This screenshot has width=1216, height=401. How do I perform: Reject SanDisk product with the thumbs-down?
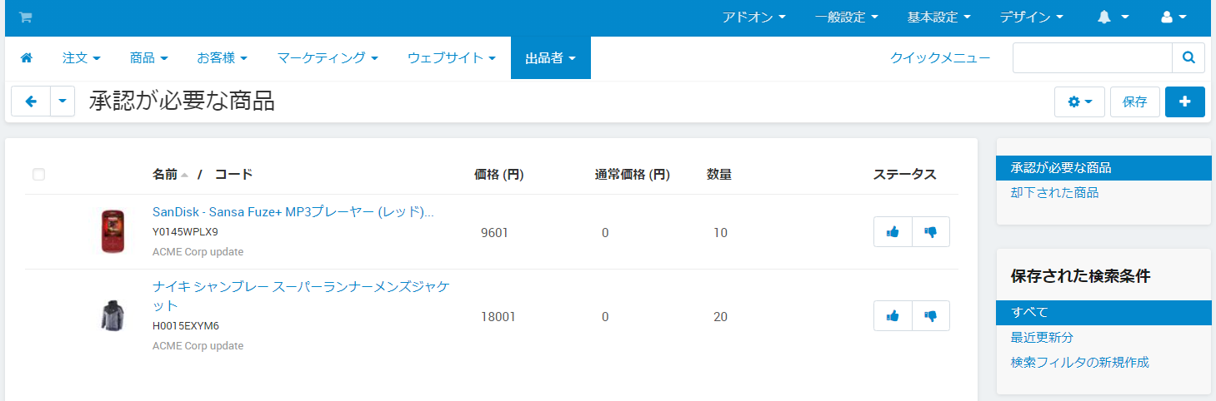click(x=931, y=232)
